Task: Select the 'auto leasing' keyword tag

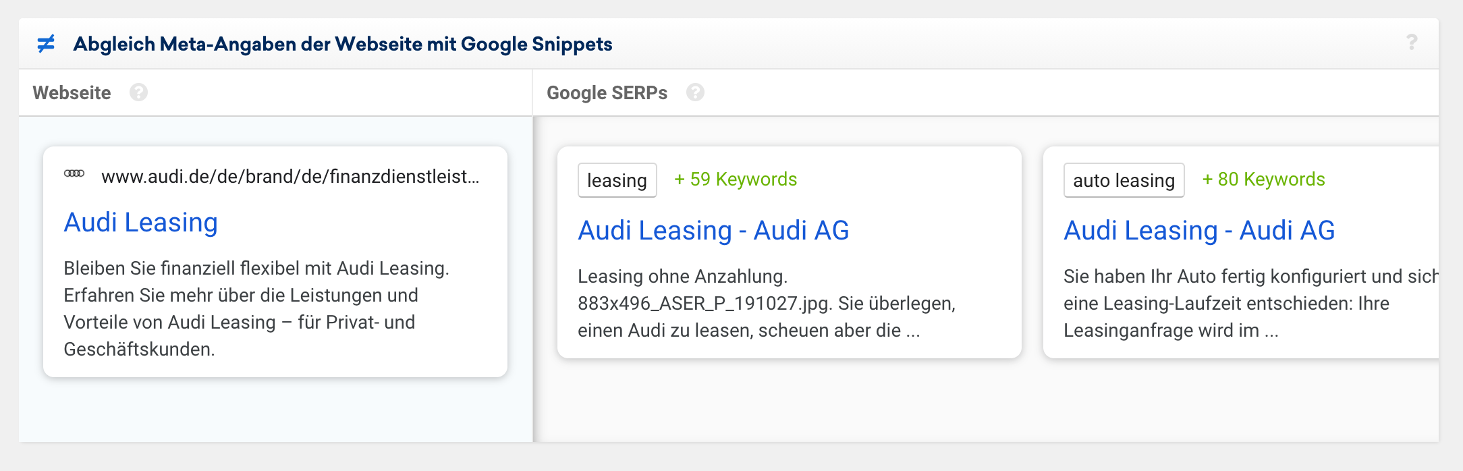Action: [1124, 180]
